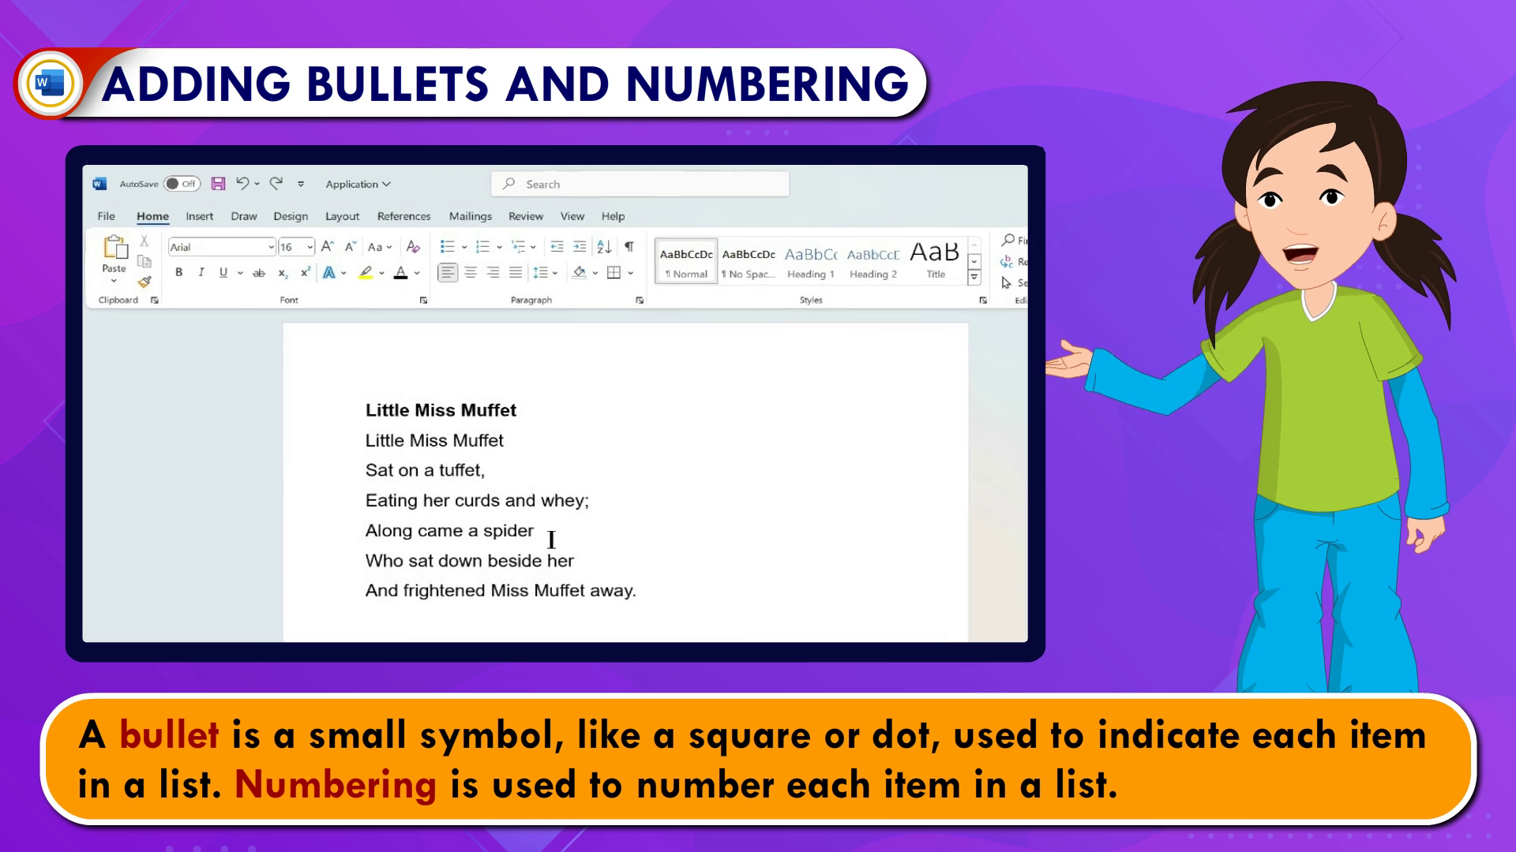The width and height of the screenshot is (1516, 852).
Task: Click the Increase Indent icon
Action: [580, 247]
